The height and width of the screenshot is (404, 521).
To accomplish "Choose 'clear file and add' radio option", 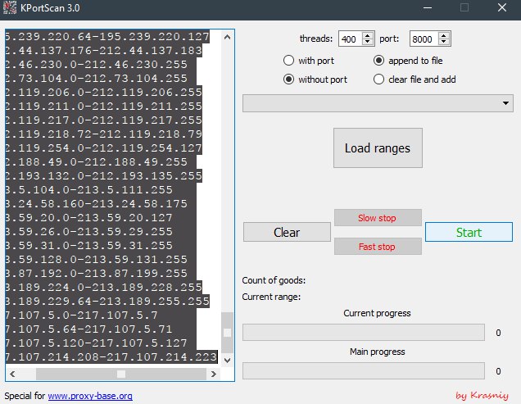I will (x=379, y=79).
